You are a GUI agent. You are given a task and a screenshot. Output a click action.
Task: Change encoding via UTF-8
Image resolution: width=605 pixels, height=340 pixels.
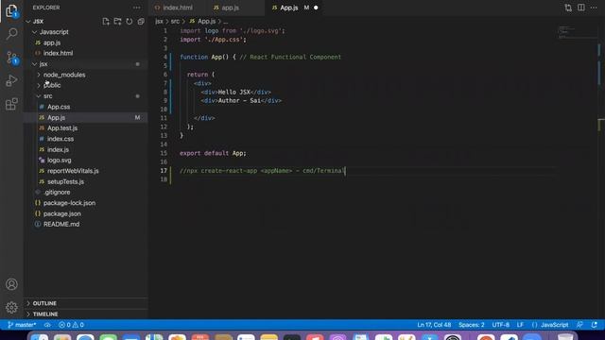click(500, 325)
